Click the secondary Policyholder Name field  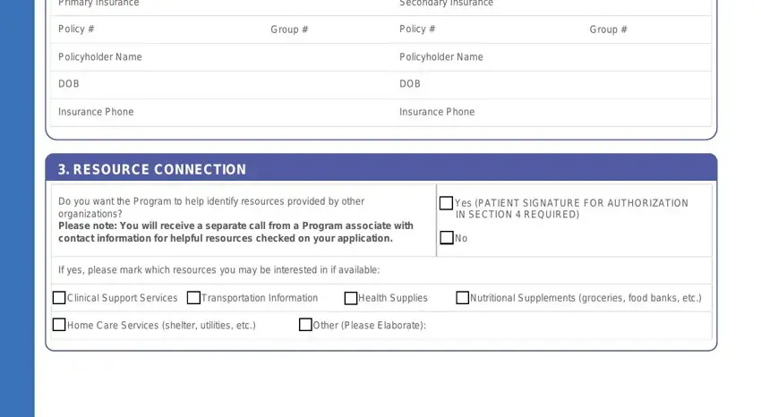coord(597,57)
